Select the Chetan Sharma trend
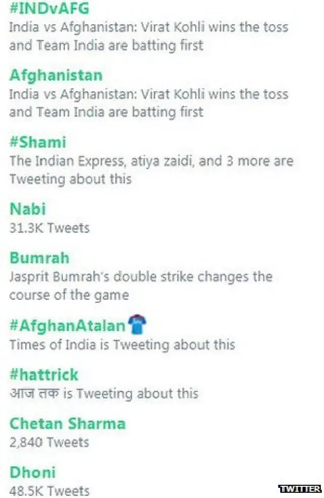This screenshot has width=324, height=498. tap(67, 423)
